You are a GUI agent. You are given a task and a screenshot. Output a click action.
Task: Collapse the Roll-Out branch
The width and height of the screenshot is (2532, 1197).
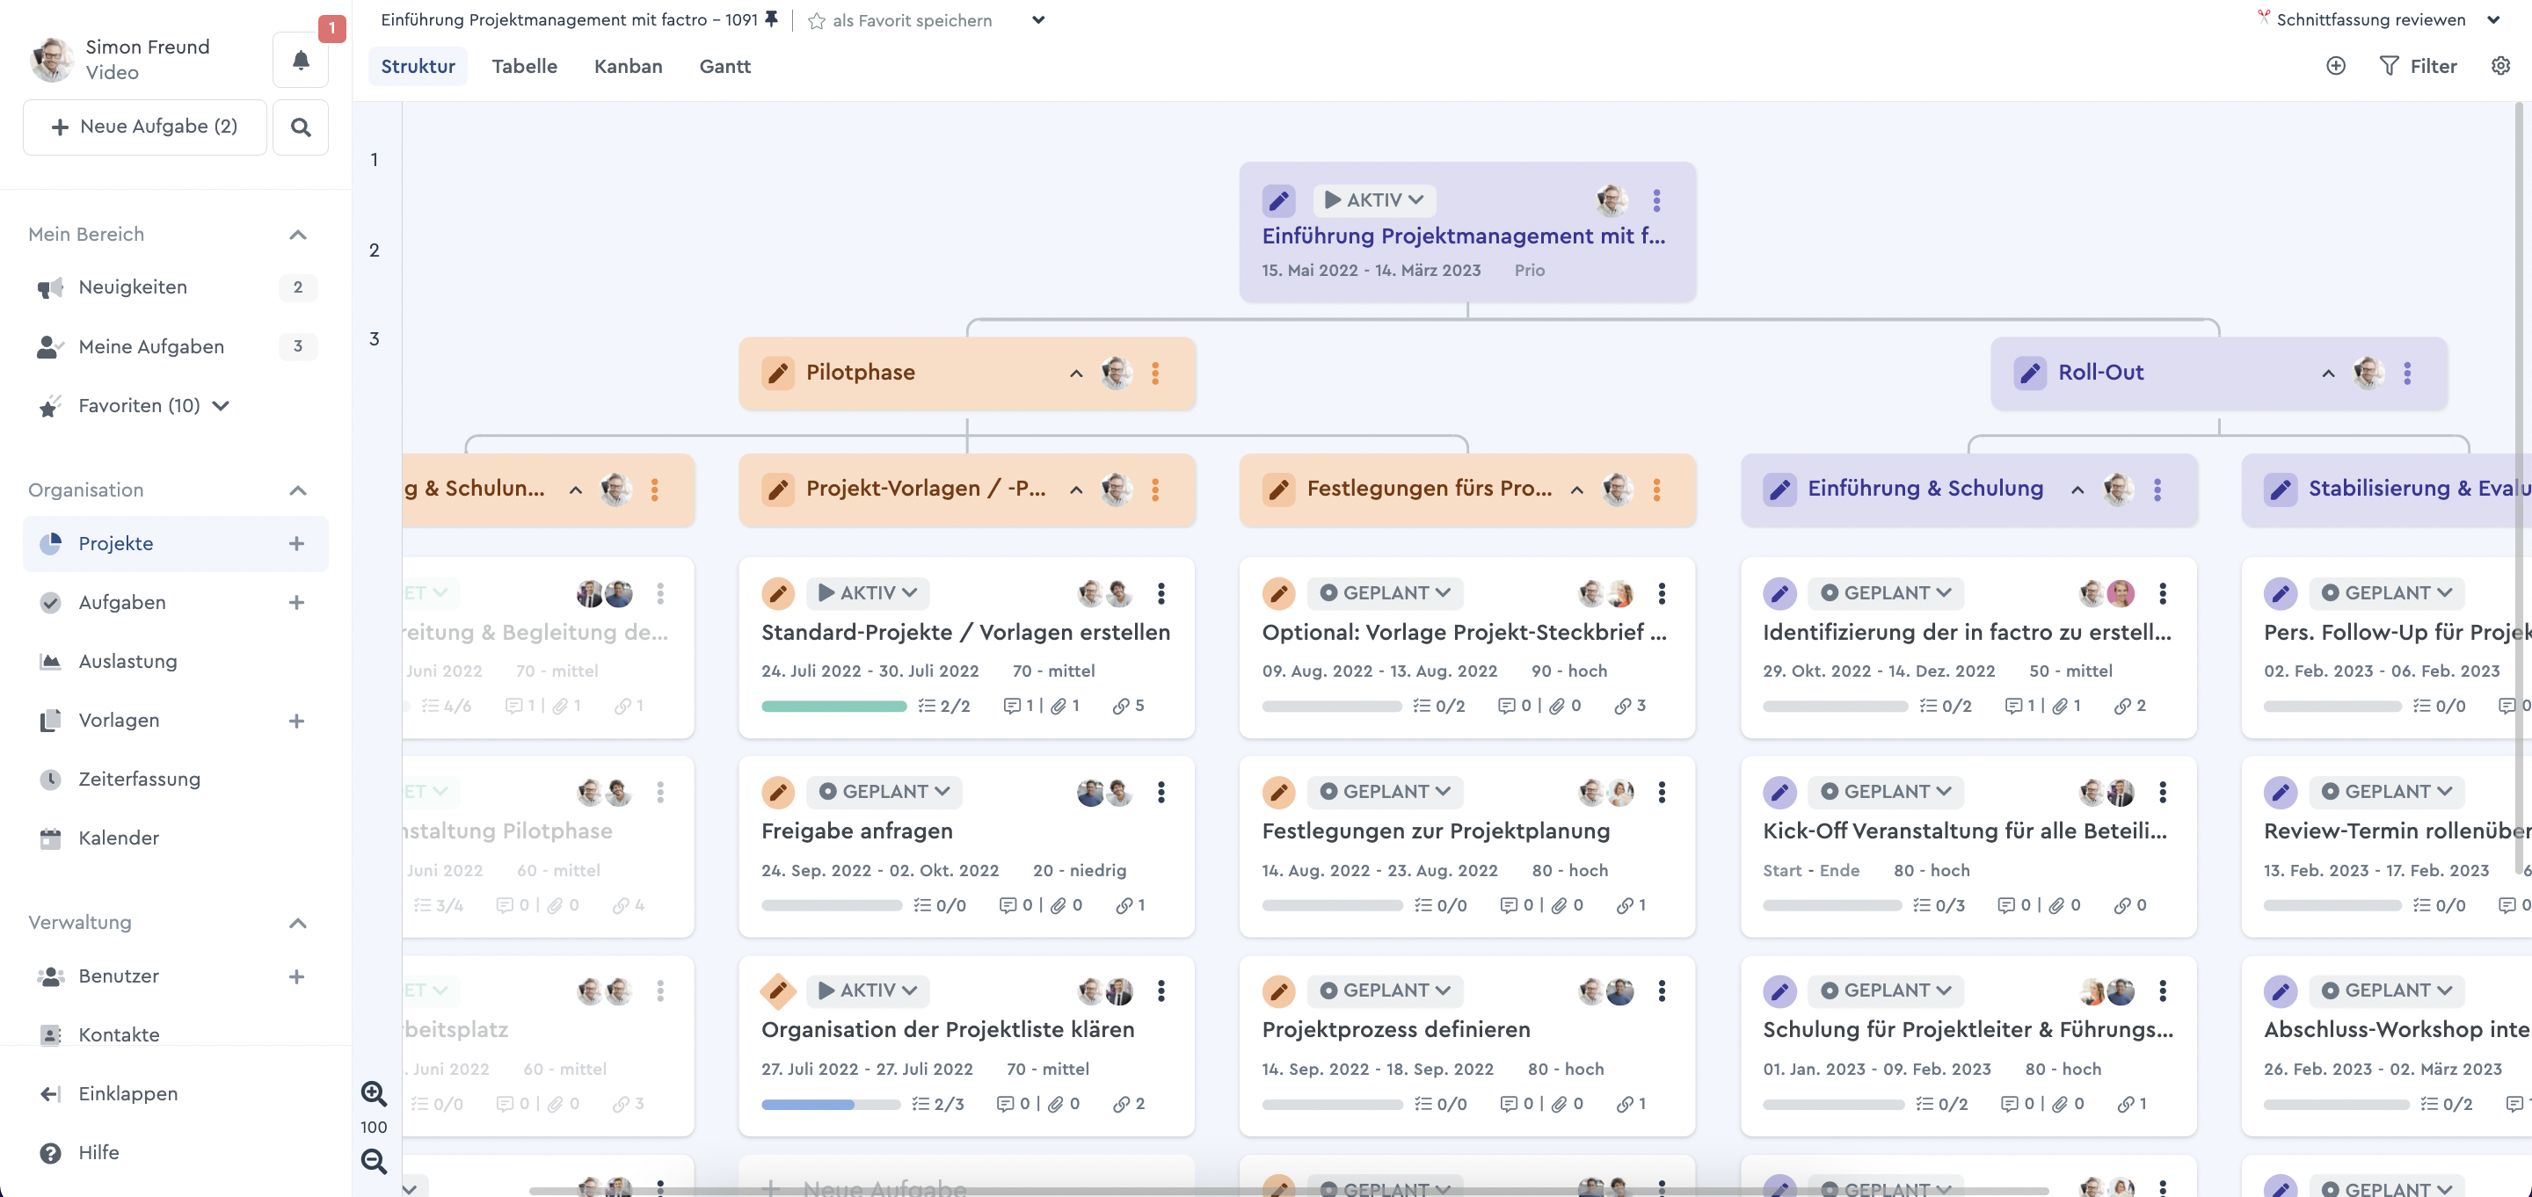[x=2329, y=374]
